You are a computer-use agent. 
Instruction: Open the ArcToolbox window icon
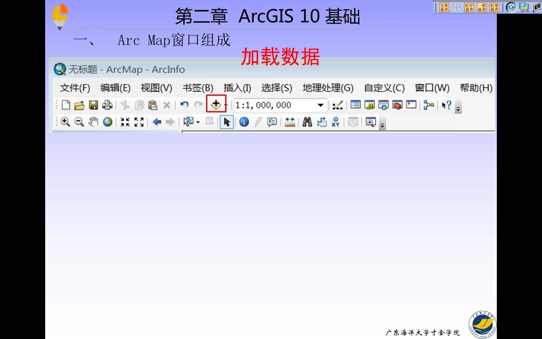coord(398,105)
